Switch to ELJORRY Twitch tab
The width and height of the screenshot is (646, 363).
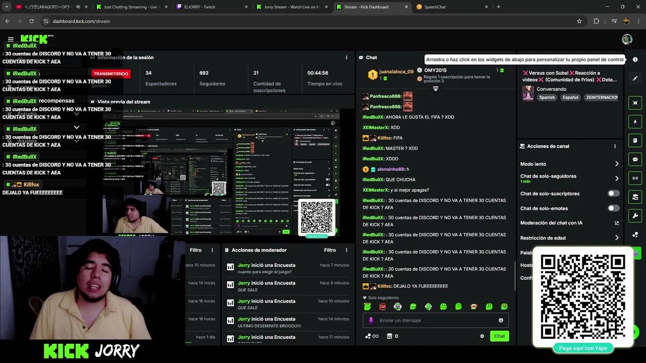point(212,7)
